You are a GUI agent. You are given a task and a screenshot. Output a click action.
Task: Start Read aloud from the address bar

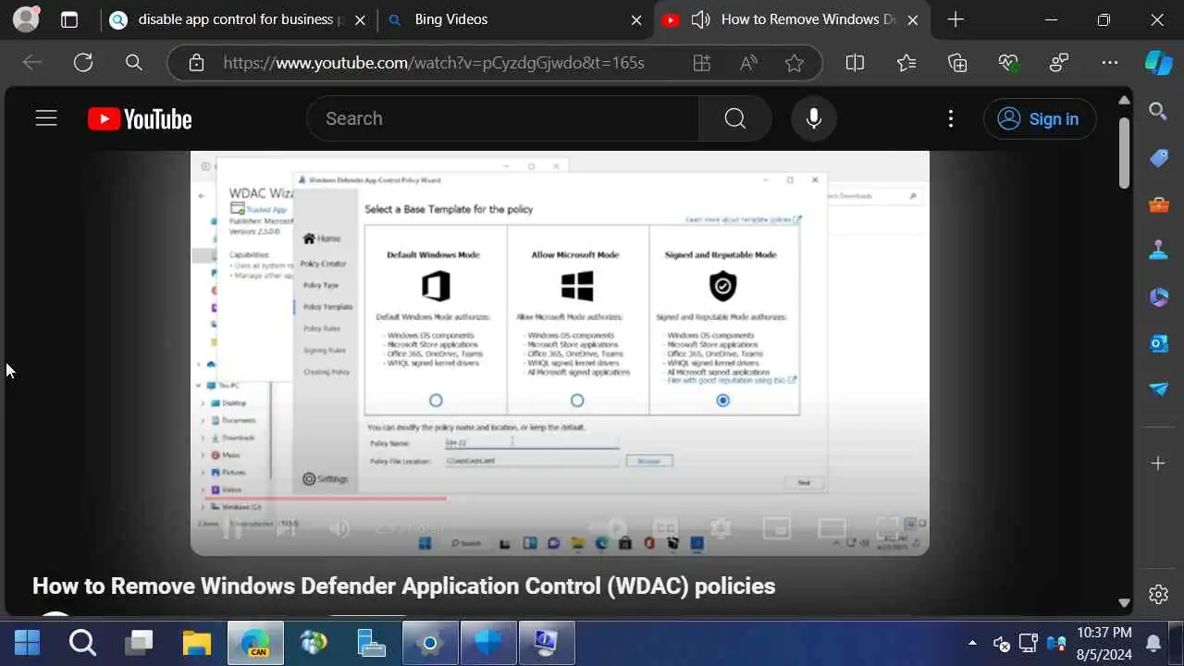[x=748, y=63]
